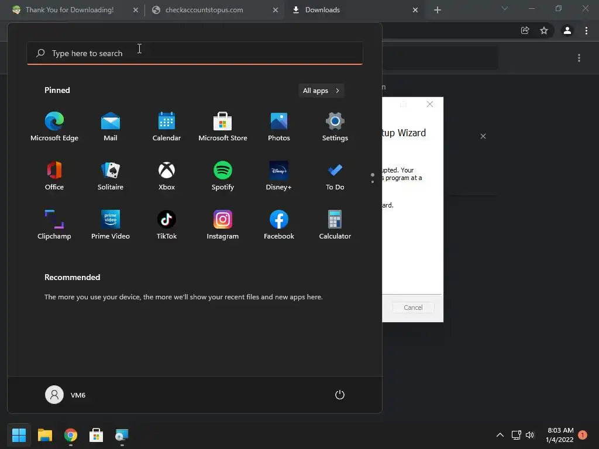Select the Downloads tab

click(x=322, y=10)
